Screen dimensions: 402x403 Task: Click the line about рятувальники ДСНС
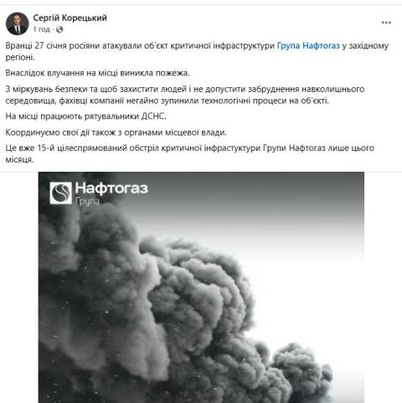(85, 116)
